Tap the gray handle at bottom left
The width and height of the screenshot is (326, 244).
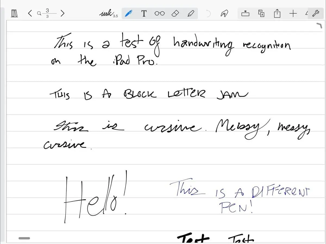click(24, 238)
